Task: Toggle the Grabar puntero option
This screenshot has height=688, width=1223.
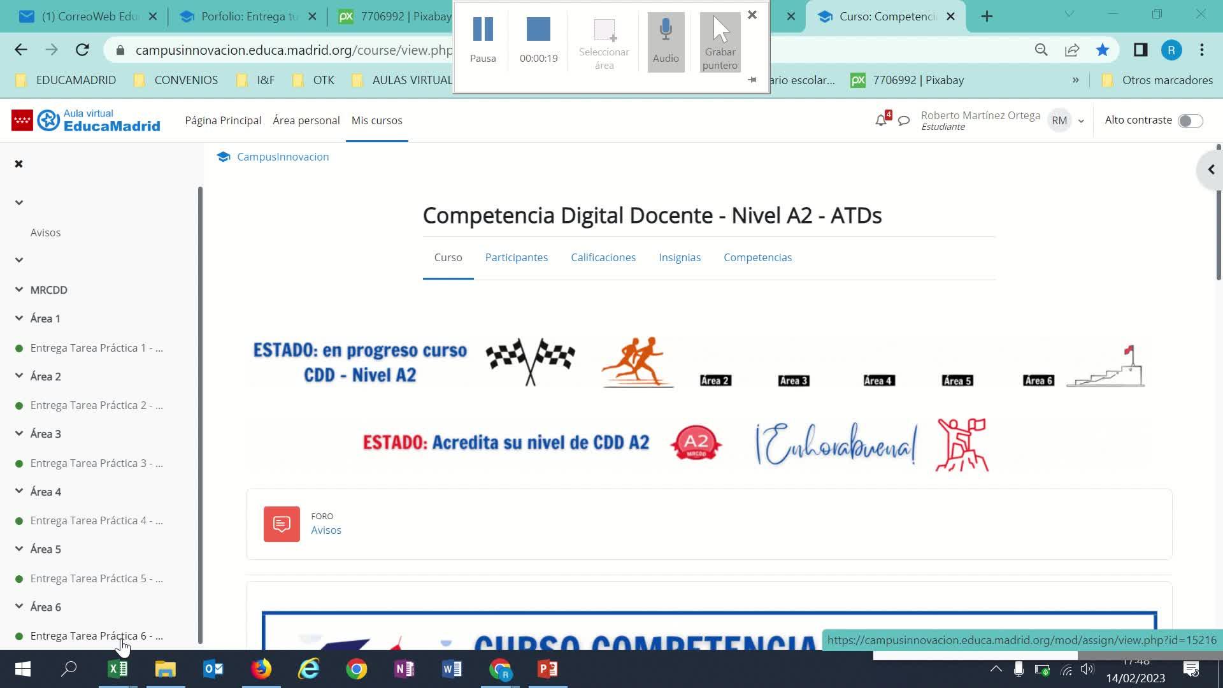Action: pyautogui.click(x=720, y=41)
